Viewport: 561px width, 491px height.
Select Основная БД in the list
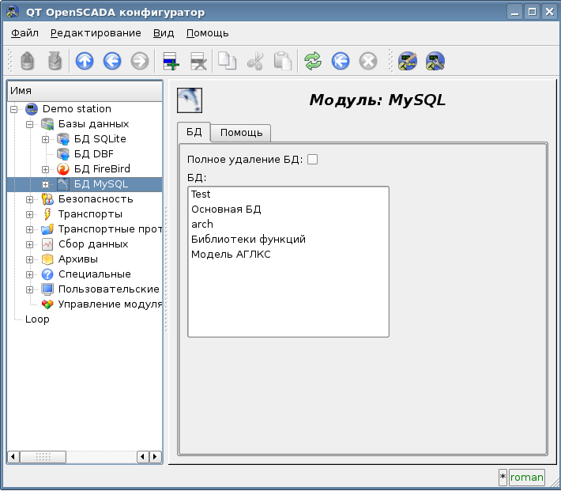click(x=288, y=210)
